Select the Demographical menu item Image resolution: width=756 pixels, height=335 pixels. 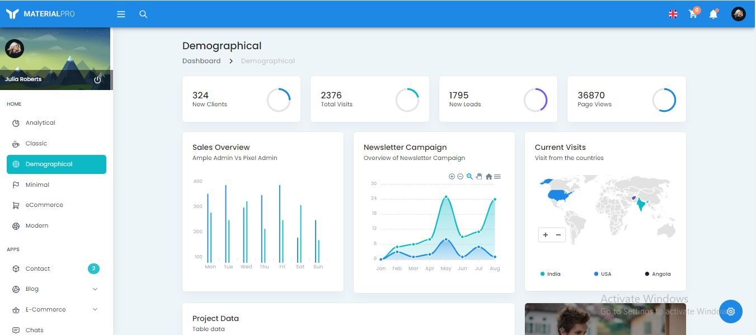pos(57,164)
